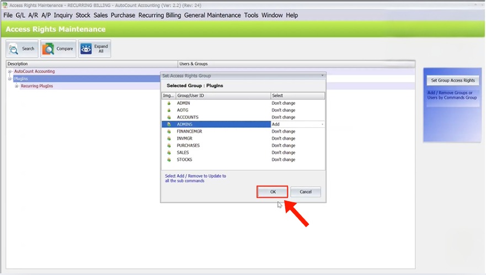Screen dimensions: 486x275
Task: Click Don't change cell for STOCKS
Action: pos(297,160)
